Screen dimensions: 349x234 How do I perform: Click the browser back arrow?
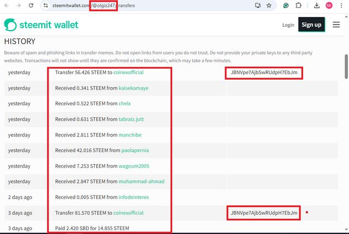(x=7, y=5)
